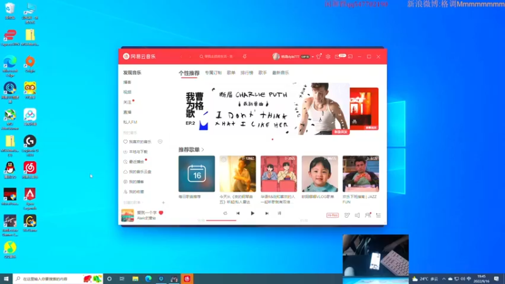Viewport: 505px width, 284px height.
Task: Click the NetEase Cloud Music logo in title bar
Action: pyautogui.click(x=139, y=56)
